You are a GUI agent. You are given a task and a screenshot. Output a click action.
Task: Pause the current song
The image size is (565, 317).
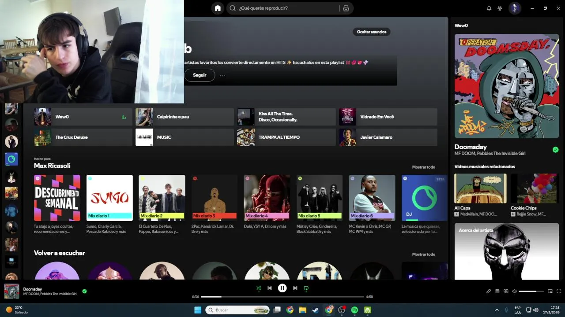click(282, 288)
